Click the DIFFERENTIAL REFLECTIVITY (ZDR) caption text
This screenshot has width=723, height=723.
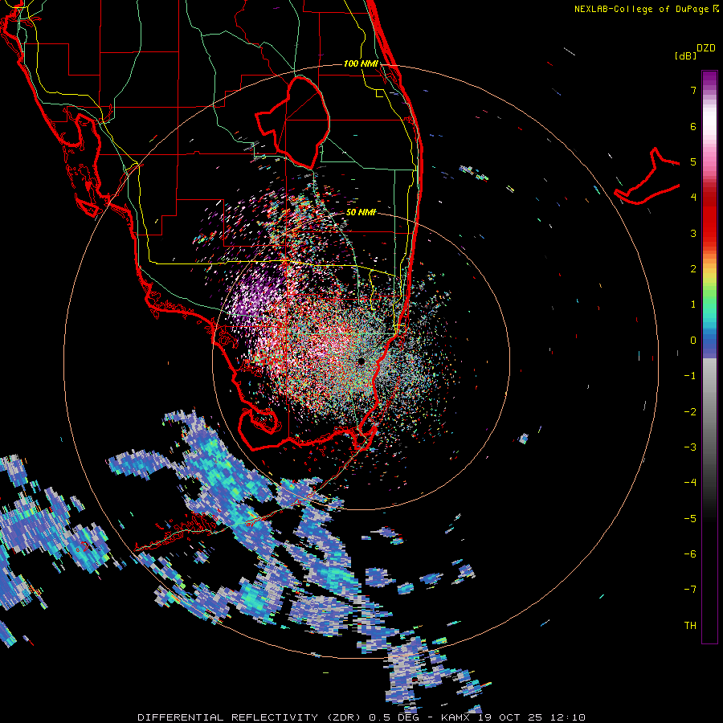coord(251,717)
